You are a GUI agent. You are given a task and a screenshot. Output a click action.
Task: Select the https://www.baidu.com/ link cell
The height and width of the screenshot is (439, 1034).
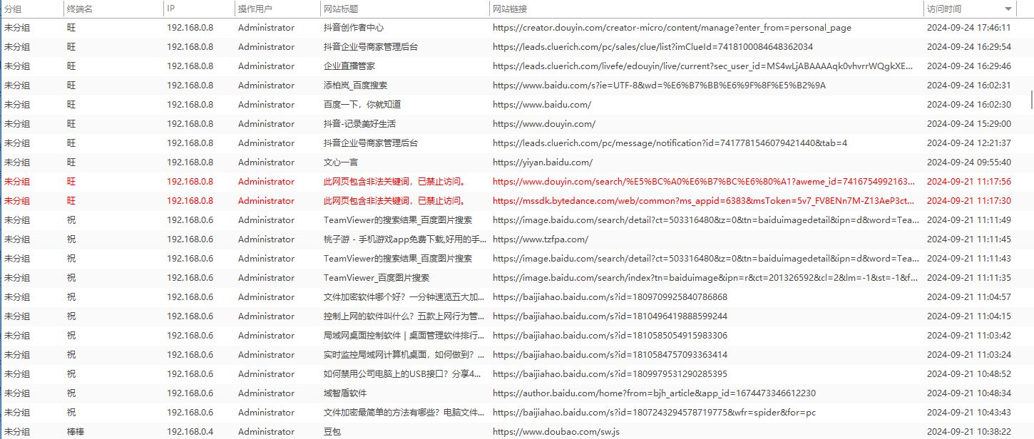542,105
